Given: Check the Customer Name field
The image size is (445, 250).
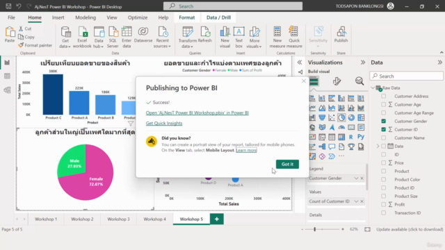Looking at the screenshot, I should point(383,137).
